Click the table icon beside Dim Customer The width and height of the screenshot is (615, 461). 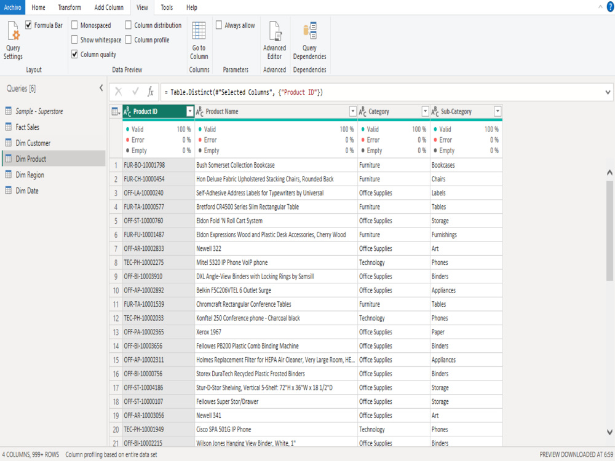(8, 143)
